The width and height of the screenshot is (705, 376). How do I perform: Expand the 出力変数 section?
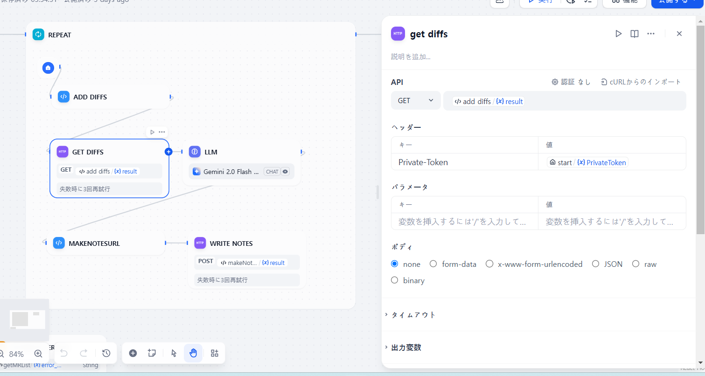coord(406,347)
